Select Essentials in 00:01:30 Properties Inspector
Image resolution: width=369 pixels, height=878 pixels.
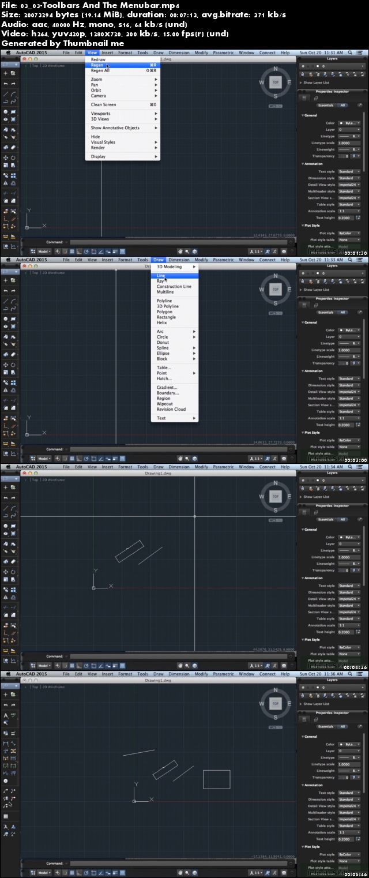click(326, 106)
